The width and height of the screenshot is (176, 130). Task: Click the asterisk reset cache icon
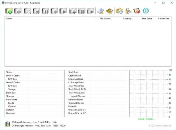pyautogui.click(x=54, y=11)
